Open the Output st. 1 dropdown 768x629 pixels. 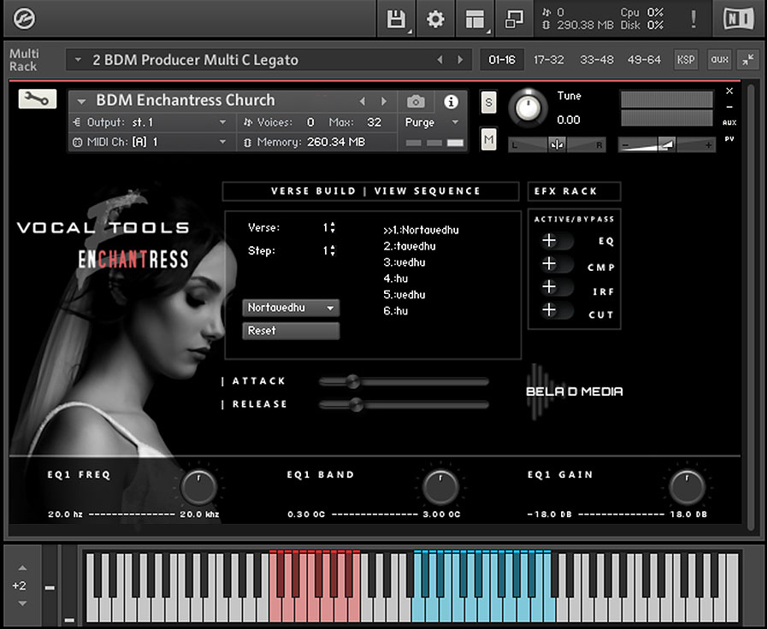pyautogui.click(x=152, y=122)
